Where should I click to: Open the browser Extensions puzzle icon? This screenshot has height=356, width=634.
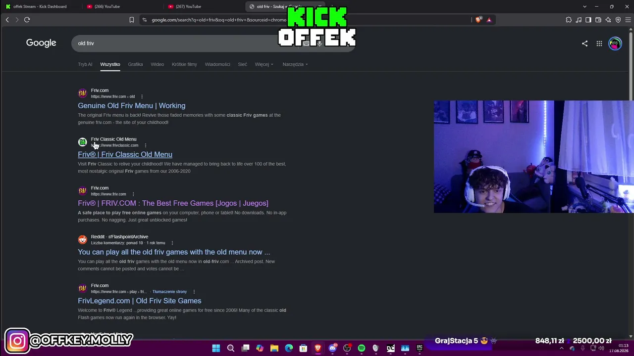click(x=569, y=20)
